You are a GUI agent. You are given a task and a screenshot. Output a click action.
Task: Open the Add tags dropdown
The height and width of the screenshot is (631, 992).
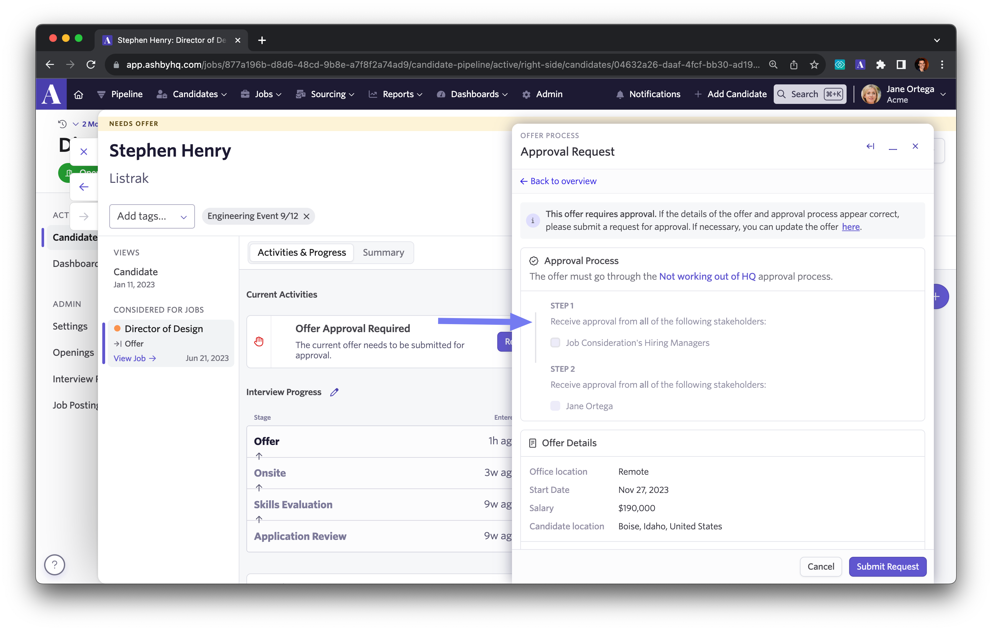pos(152,216)
